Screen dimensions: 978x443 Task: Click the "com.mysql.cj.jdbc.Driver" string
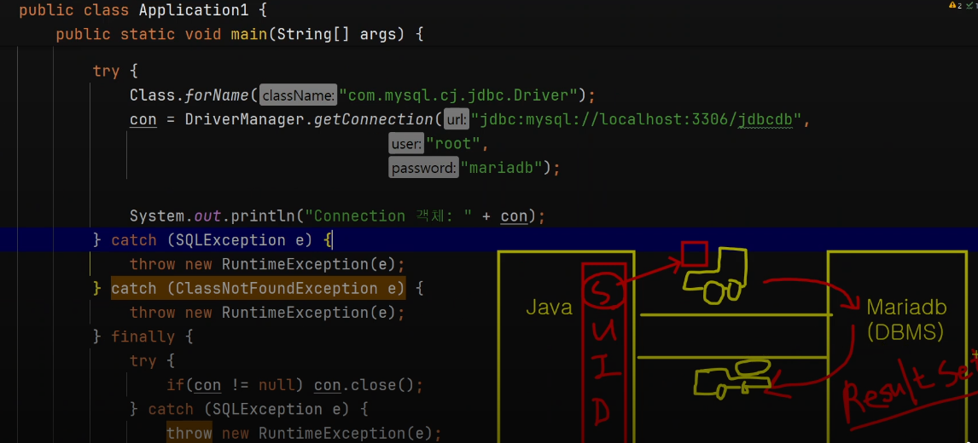(x=457, y=95)
